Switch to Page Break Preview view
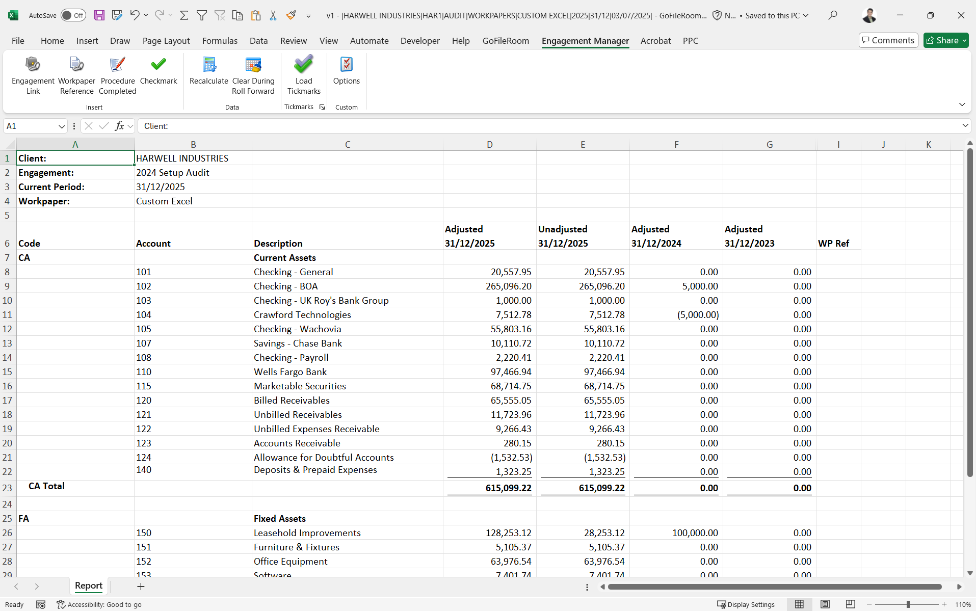This screenshot has height=611, width=976. click(x=850, y=604)
